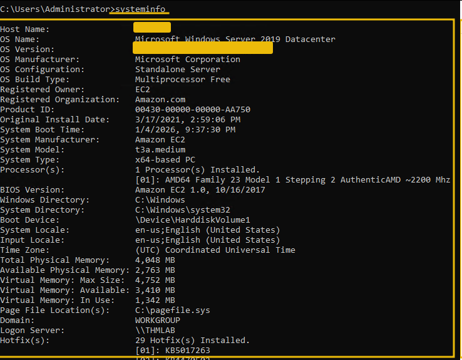Click the WORKGROUP domain value
The image size is (462, 360).
tap(157, 320)
